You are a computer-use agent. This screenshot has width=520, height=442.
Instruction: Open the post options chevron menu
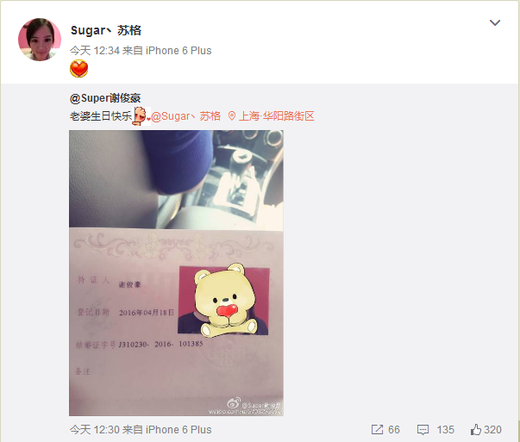point(495,23)
